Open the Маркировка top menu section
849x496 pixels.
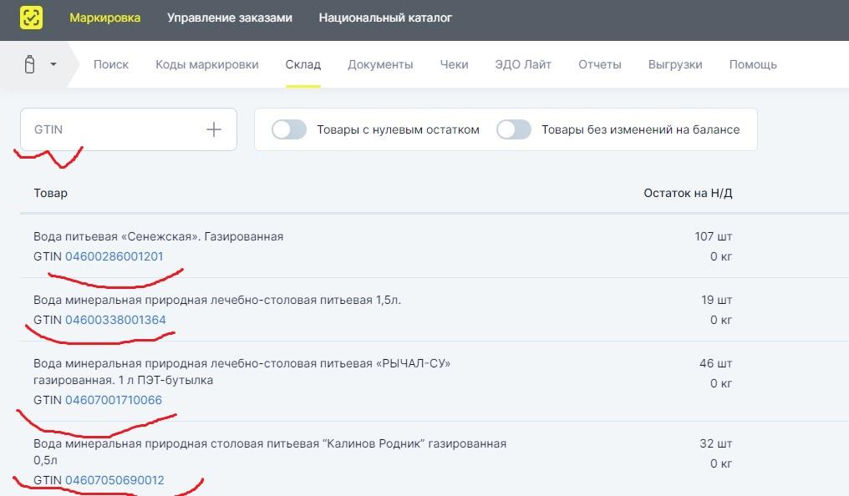click(x=104, y=18)
